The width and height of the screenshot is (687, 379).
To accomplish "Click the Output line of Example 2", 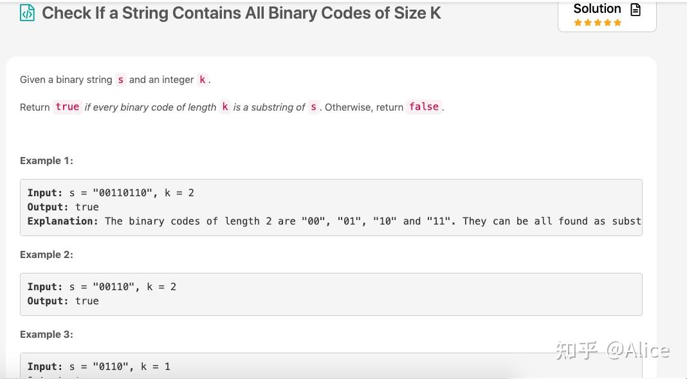I will (62, 300).
